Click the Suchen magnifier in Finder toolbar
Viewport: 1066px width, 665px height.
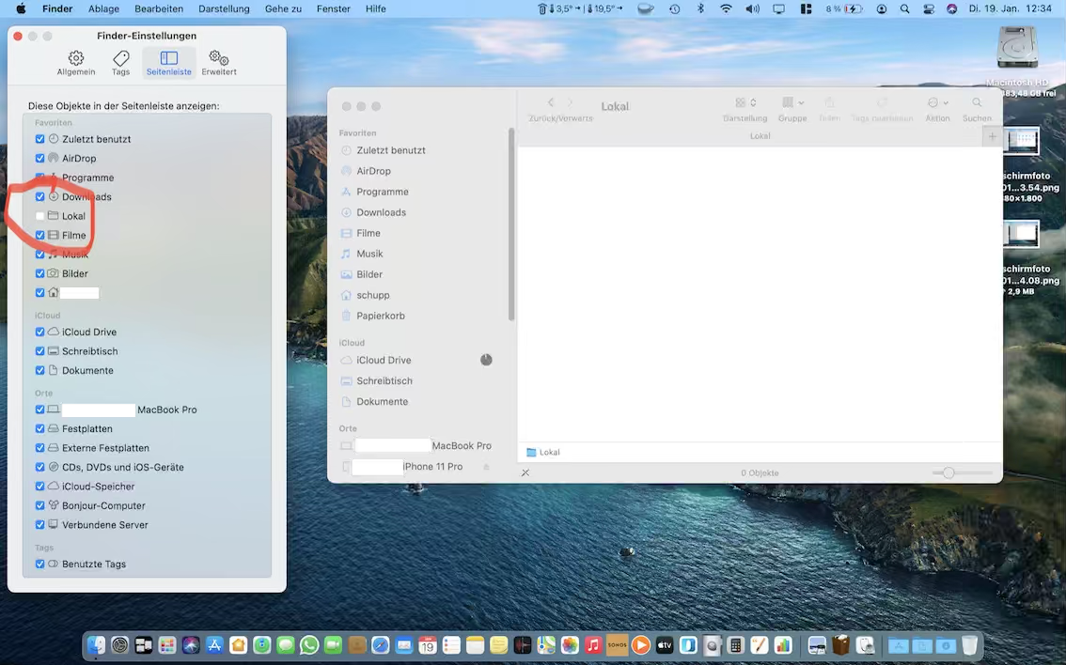click(977, 103)
